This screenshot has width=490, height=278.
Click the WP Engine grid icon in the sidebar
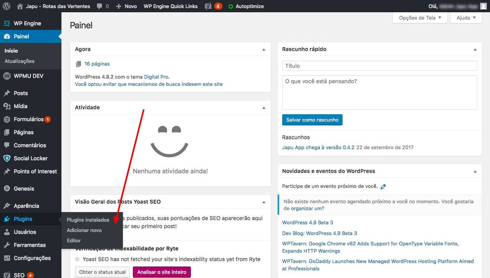(x=7, y=23)
